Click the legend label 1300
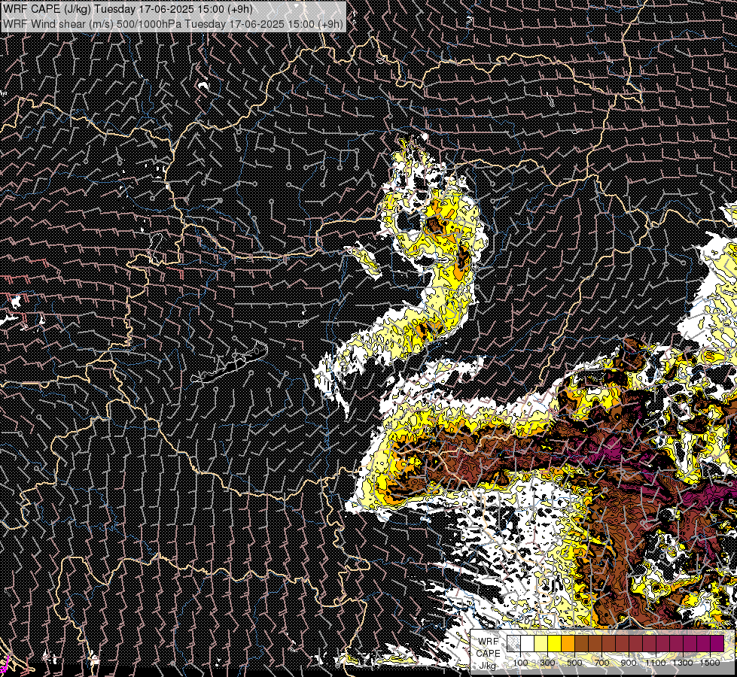The height and width of the screenshot is (677, 737). pos(683,663)
